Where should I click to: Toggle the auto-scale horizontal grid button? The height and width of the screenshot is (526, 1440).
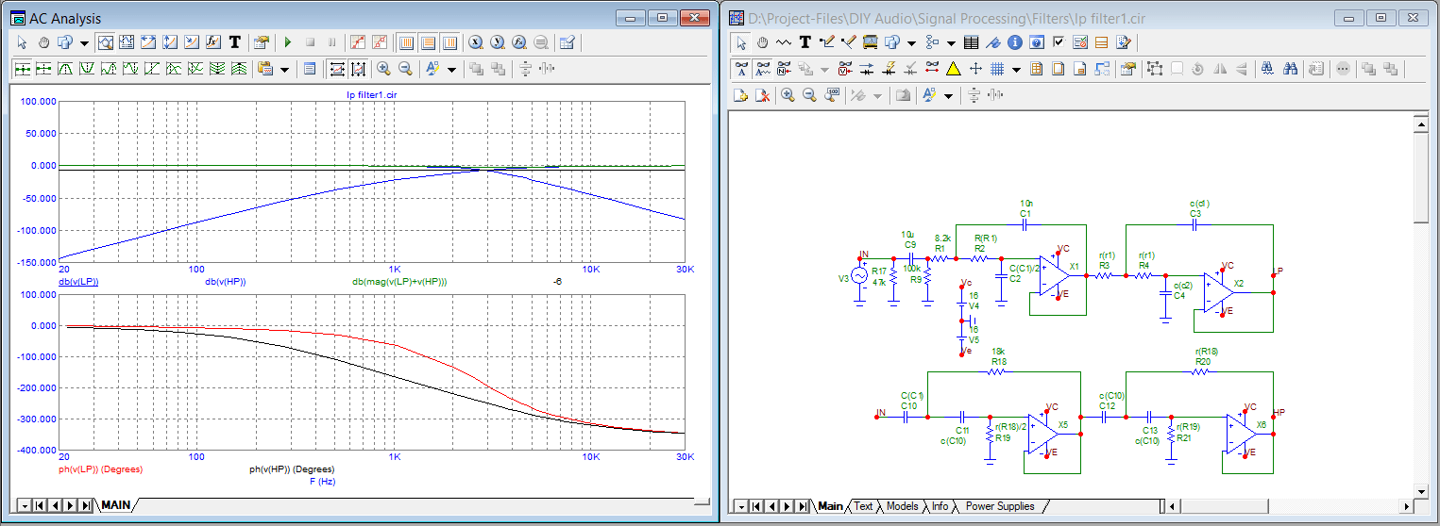pos(337,69)
